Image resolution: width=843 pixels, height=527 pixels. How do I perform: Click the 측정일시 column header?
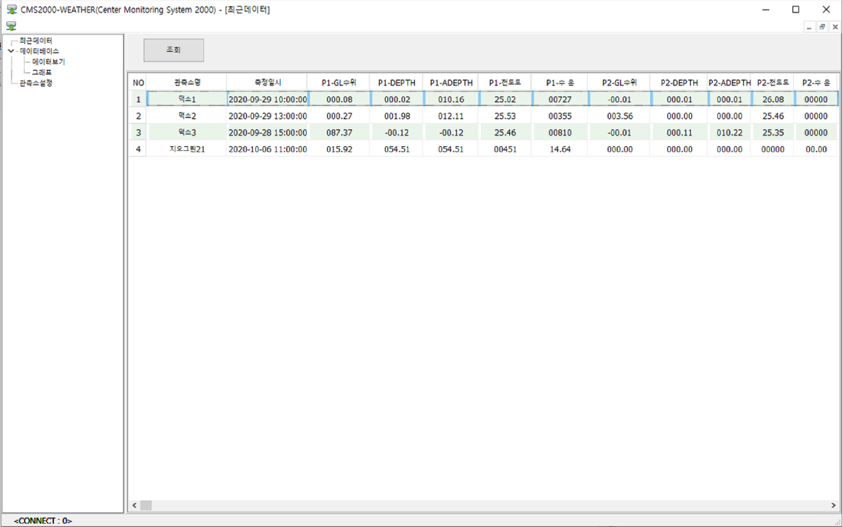pyautogui.click(x=267, y=83)
